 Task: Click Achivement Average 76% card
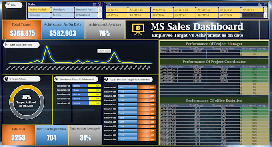click(x=105, y=30)
